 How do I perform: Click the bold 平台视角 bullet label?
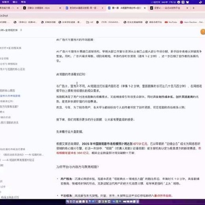pos(66,196)
